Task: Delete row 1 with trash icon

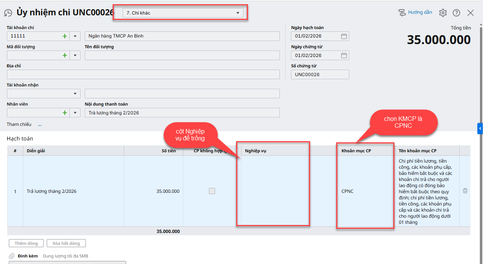Action: pos(465,191)
